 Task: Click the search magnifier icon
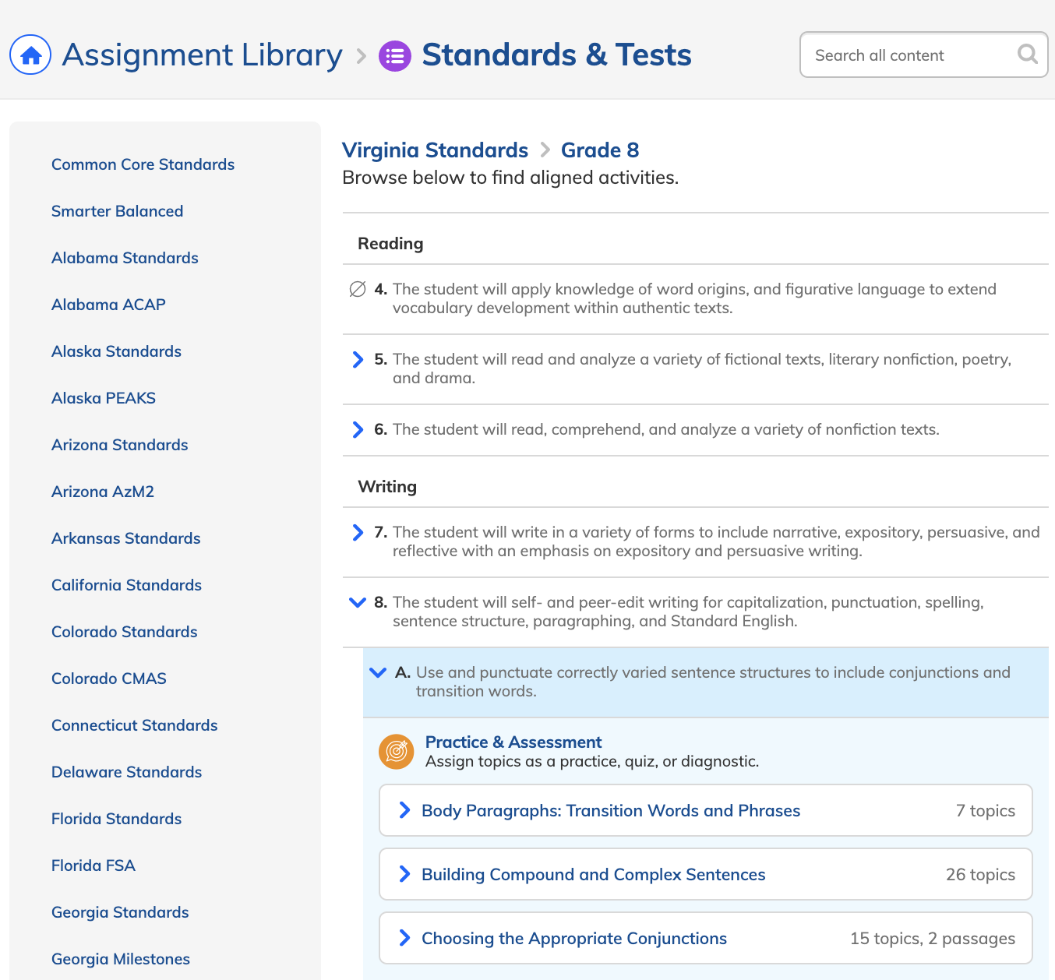(1028, 54)
